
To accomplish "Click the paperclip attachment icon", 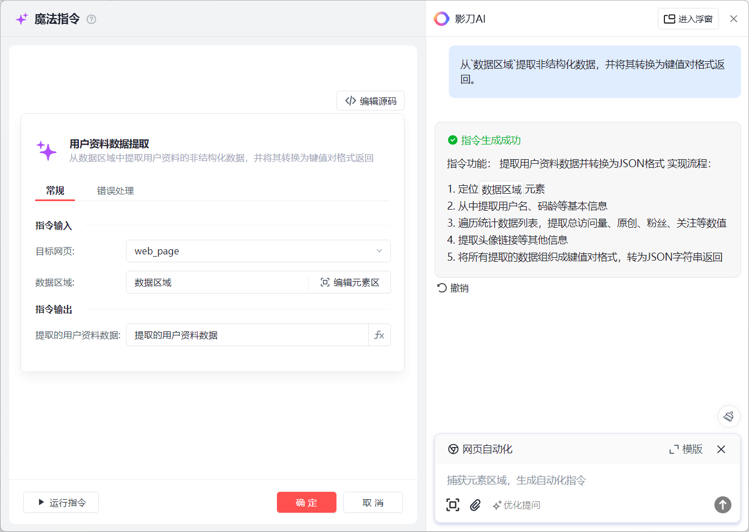I will pos(476,505).
